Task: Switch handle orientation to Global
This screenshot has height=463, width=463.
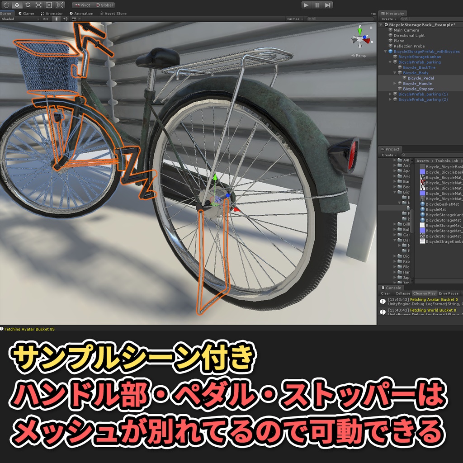Action: point(105,5)
